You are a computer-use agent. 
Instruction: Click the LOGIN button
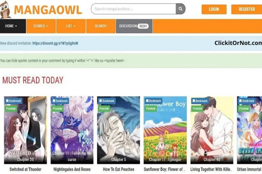coord(214,9)
